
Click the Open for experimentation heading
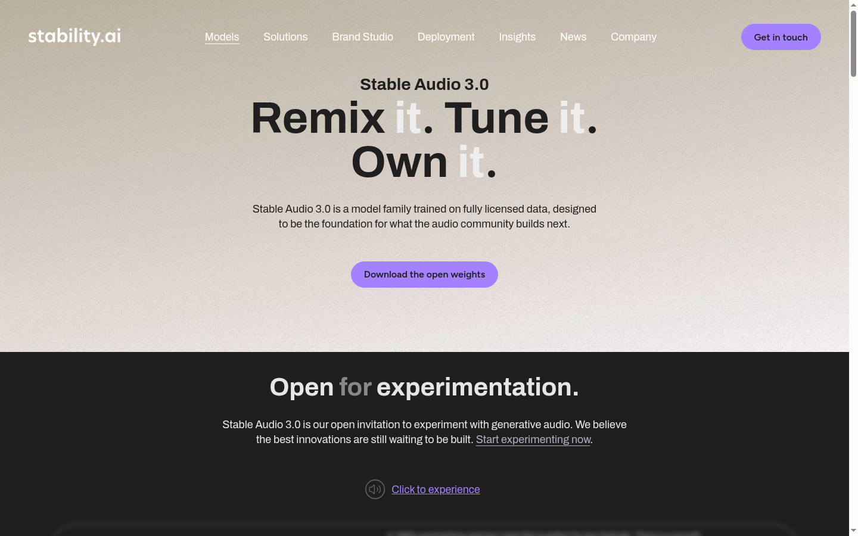424,387
